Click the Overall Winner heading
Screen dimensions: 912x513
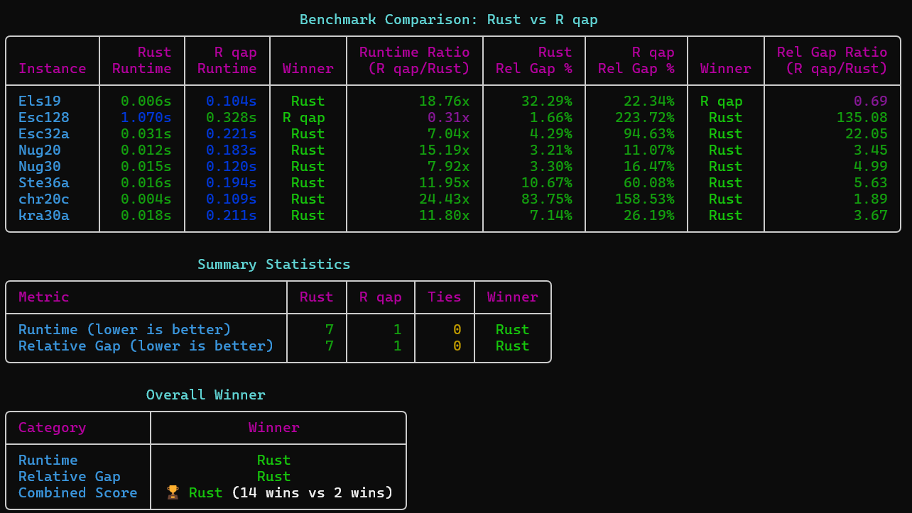pyautogui.click(x=206, y=395)
